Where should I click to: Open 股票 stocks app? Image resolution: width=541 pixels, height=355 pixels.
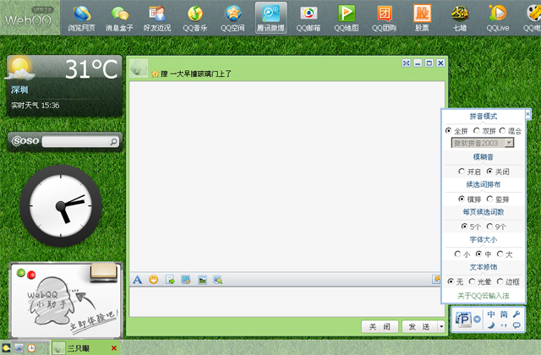click(422, 18)
